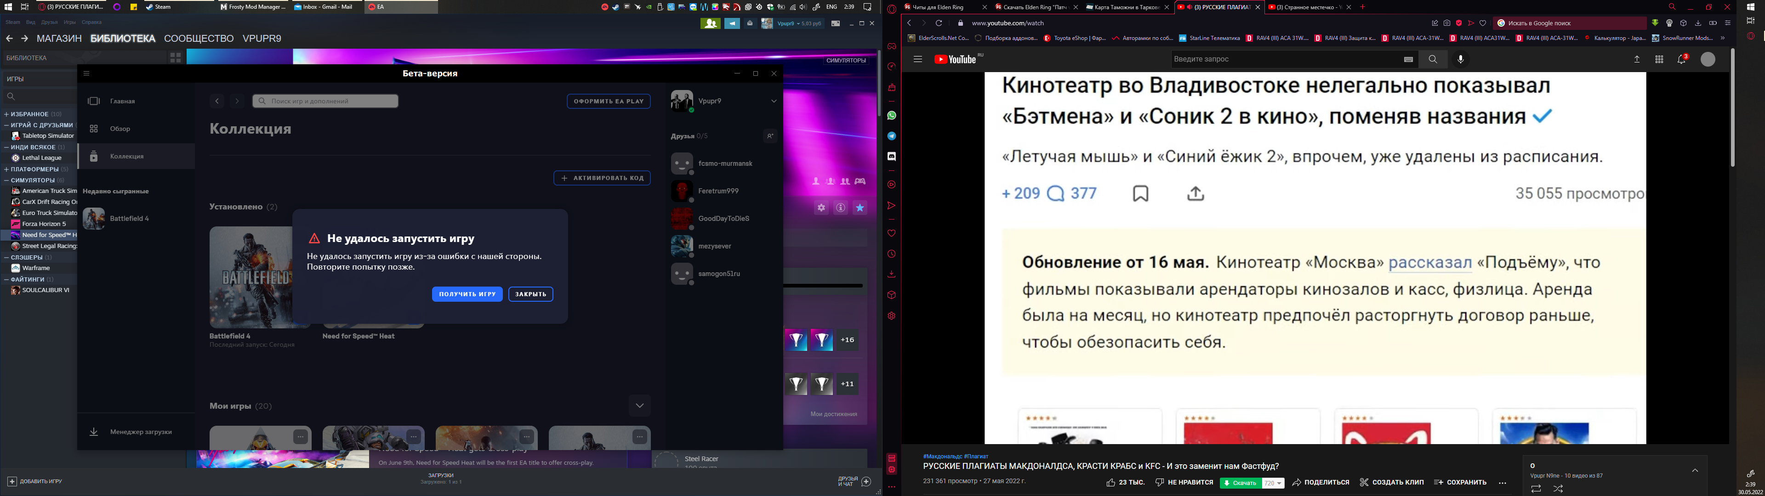Open Frosty Mod Manager taskbar button
This screenshot has width=1765, height=496.
(253, 7)
